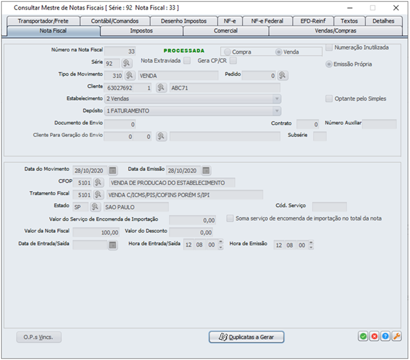410x360 pixels.
Task: Expand the Estabelecimento dropdown
Action: pyautogui.click(x=277, y=99)
